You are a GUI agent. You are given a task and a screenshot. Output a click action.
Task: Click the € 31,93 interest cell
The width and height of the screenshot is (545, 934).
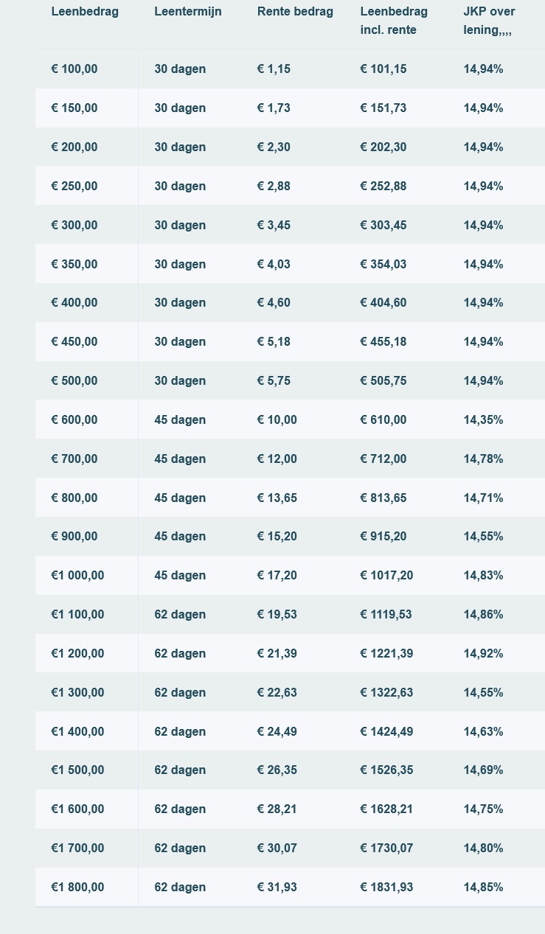277,888
